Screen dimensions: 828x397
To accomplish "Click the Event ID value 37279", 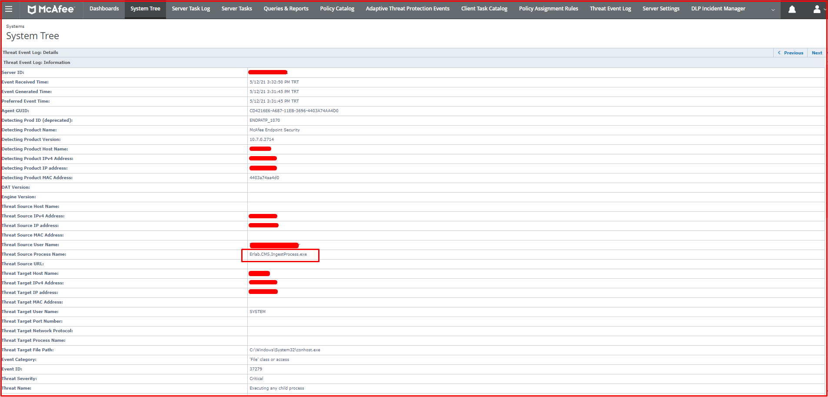I will [x=256, y=369].
